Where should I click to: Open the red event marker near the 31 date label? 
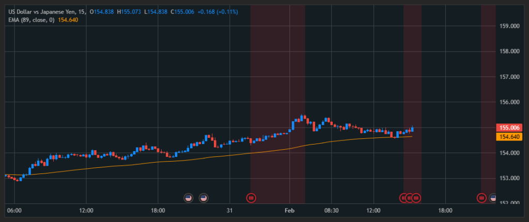(x=251, y=197)
